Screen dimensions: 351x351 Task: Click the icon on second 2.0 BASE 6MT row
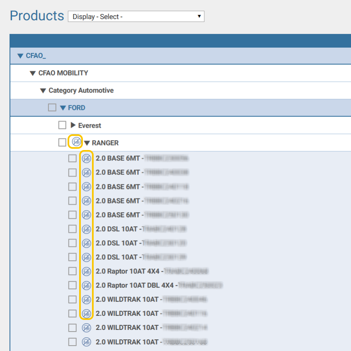[x=87, y=172]
